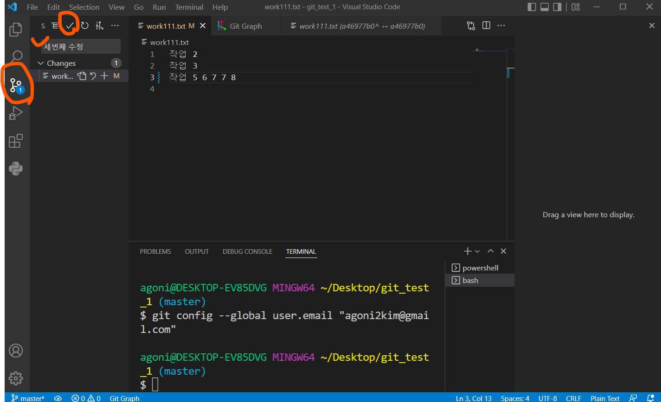661x402 pixels.
Task: Switch to the PROBLEMS panel tab
Action: click(155, 251)
